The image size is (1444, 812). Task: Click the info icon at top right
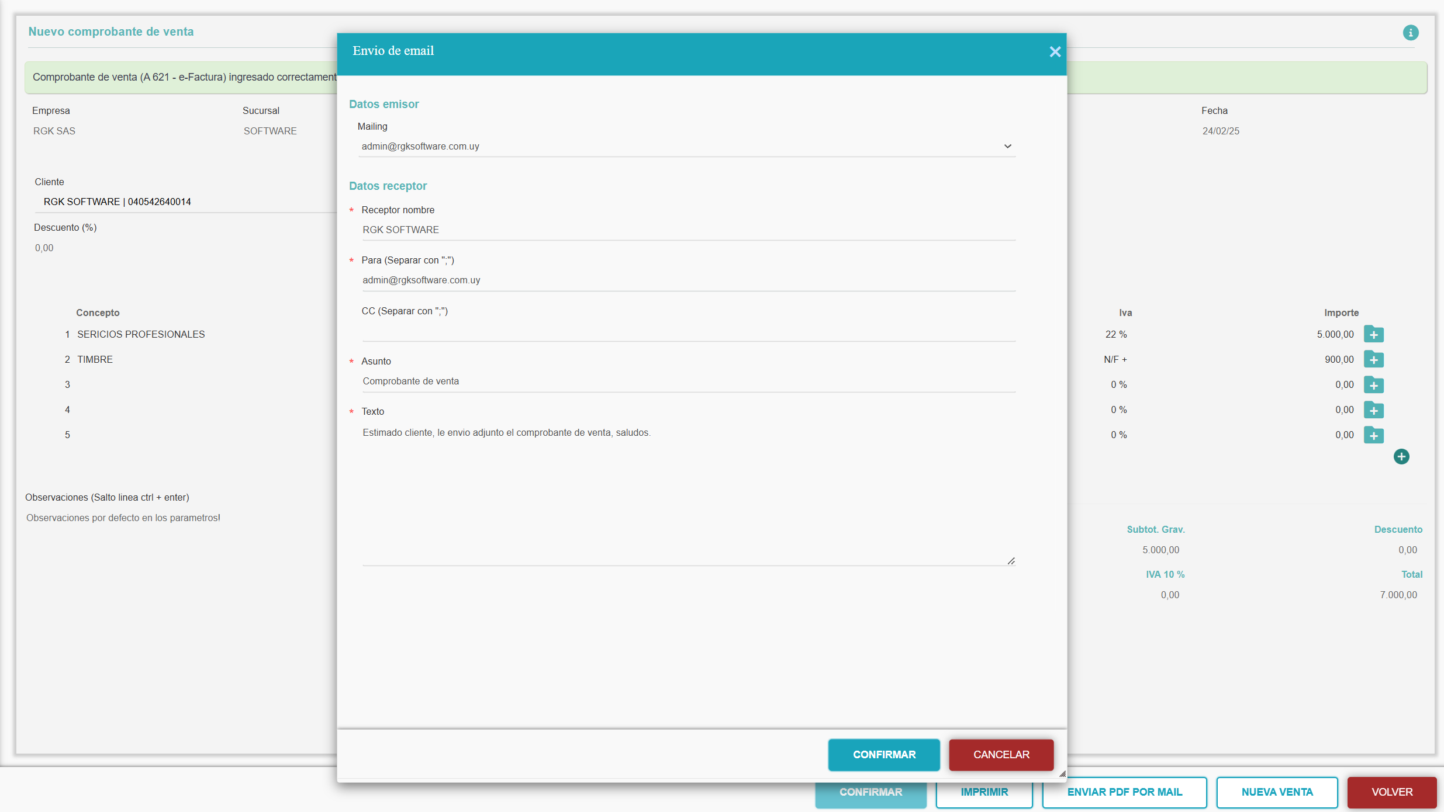(1410, 33)
